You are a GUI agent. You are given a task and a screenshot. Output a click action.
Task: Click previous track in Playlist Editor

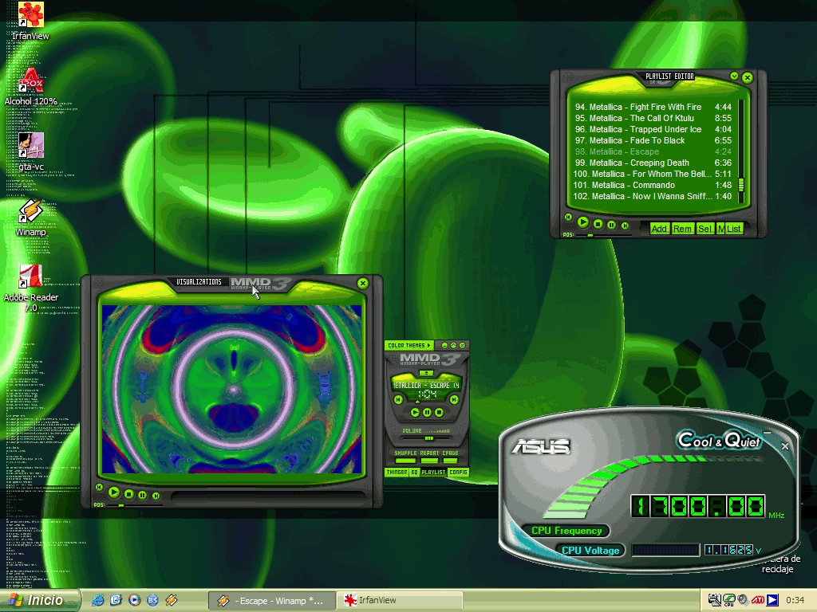(x=568, y=217)
